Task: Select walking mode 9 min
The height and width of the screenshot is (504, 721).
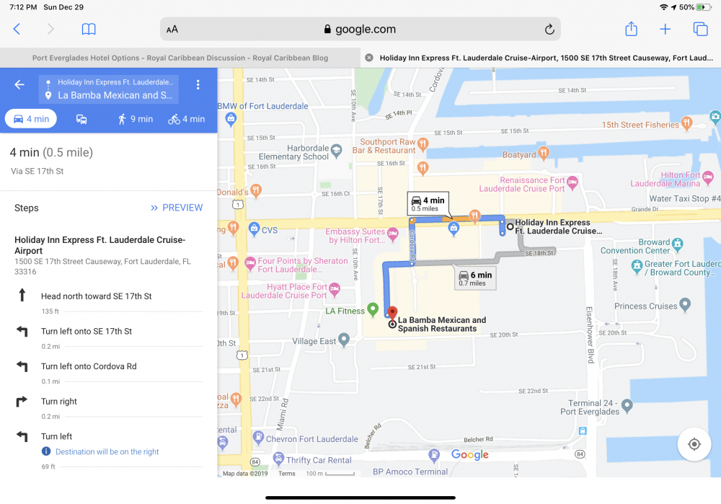Action: click(136, 119)
